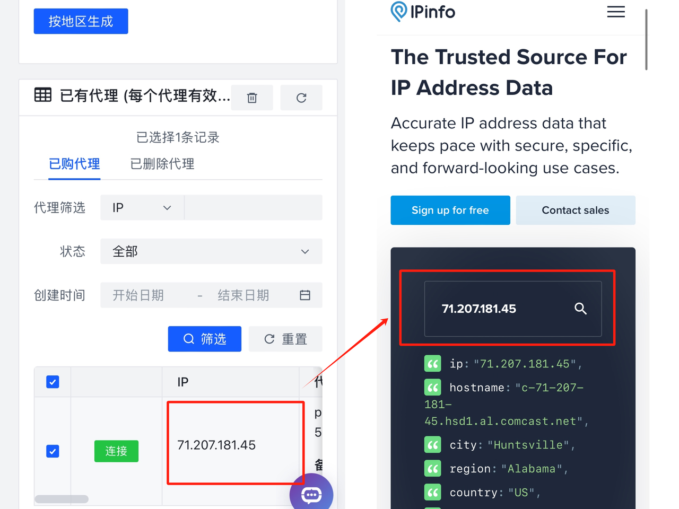679x509 pixels.
Task: Pick a 开始日期 start date
Action: tap(138, 295)
